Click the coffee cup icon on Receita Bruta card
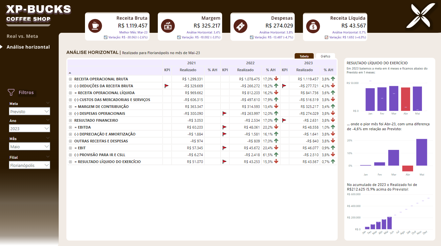Viewport: 441px width, 246px height. point(95,26)
